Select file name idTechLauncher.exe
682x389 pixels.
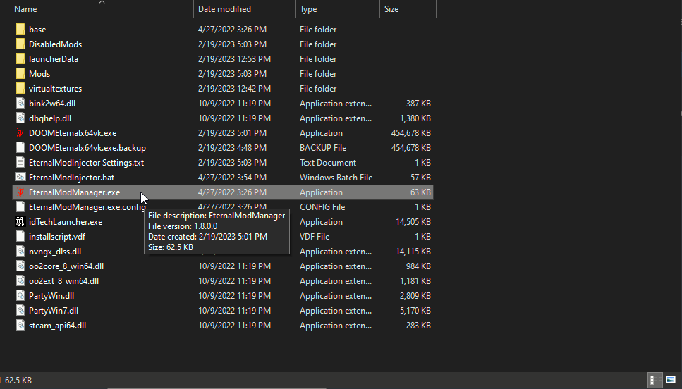coord(66,222)
